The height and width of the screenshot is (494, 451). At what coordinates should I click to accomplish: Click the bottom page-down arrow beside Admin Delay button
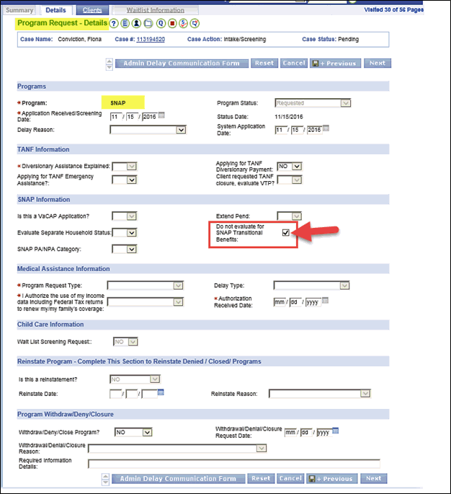pyautogui.click(x=106, y=482)
